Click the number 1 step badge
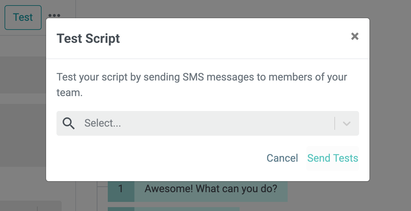Viewport: 411px width, 211px height. [121, 189]
